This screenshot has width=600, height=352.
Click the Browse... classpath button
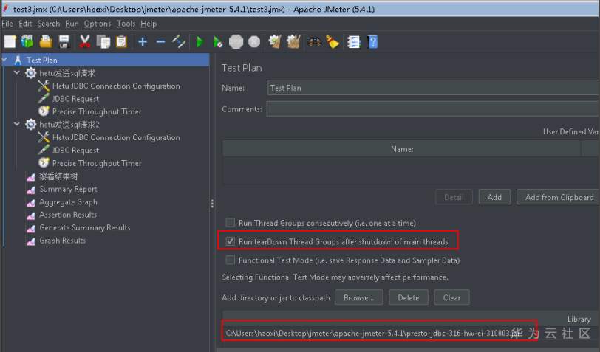click(358, 297)
